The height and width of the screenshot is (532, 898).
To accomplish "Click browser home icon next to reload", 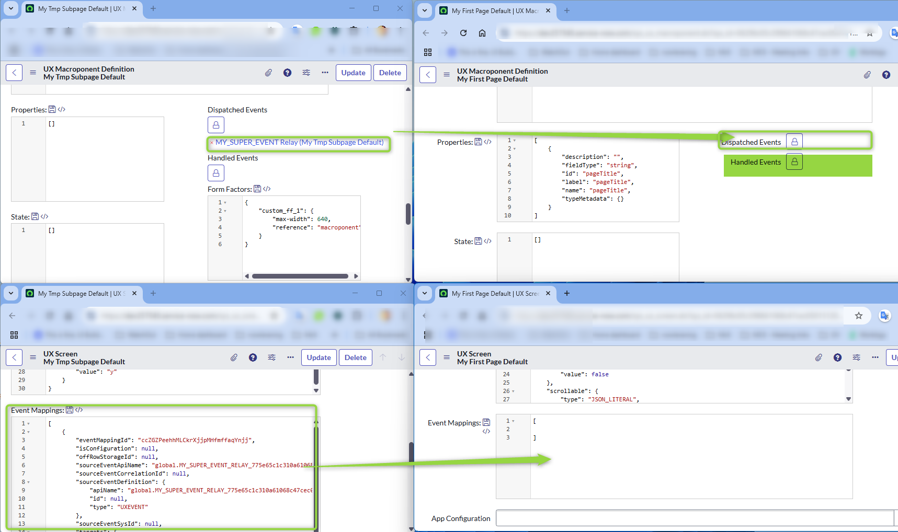I will click(x=482, y=33).
